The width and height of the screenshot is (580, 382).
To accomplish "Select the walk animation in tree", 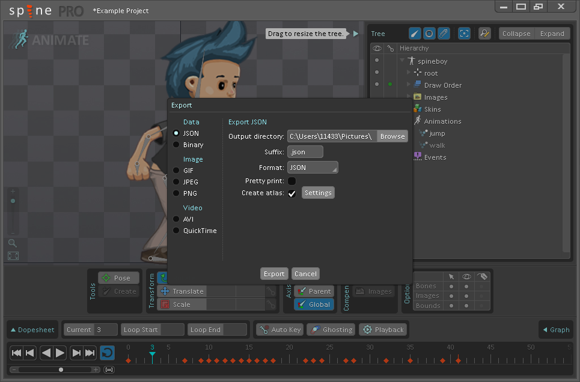I will pos(437,145).
